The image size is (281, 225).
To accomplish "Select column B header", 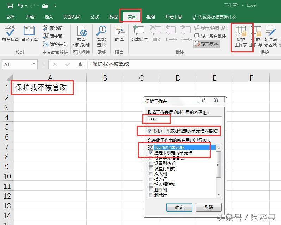I will coord(105,78).
